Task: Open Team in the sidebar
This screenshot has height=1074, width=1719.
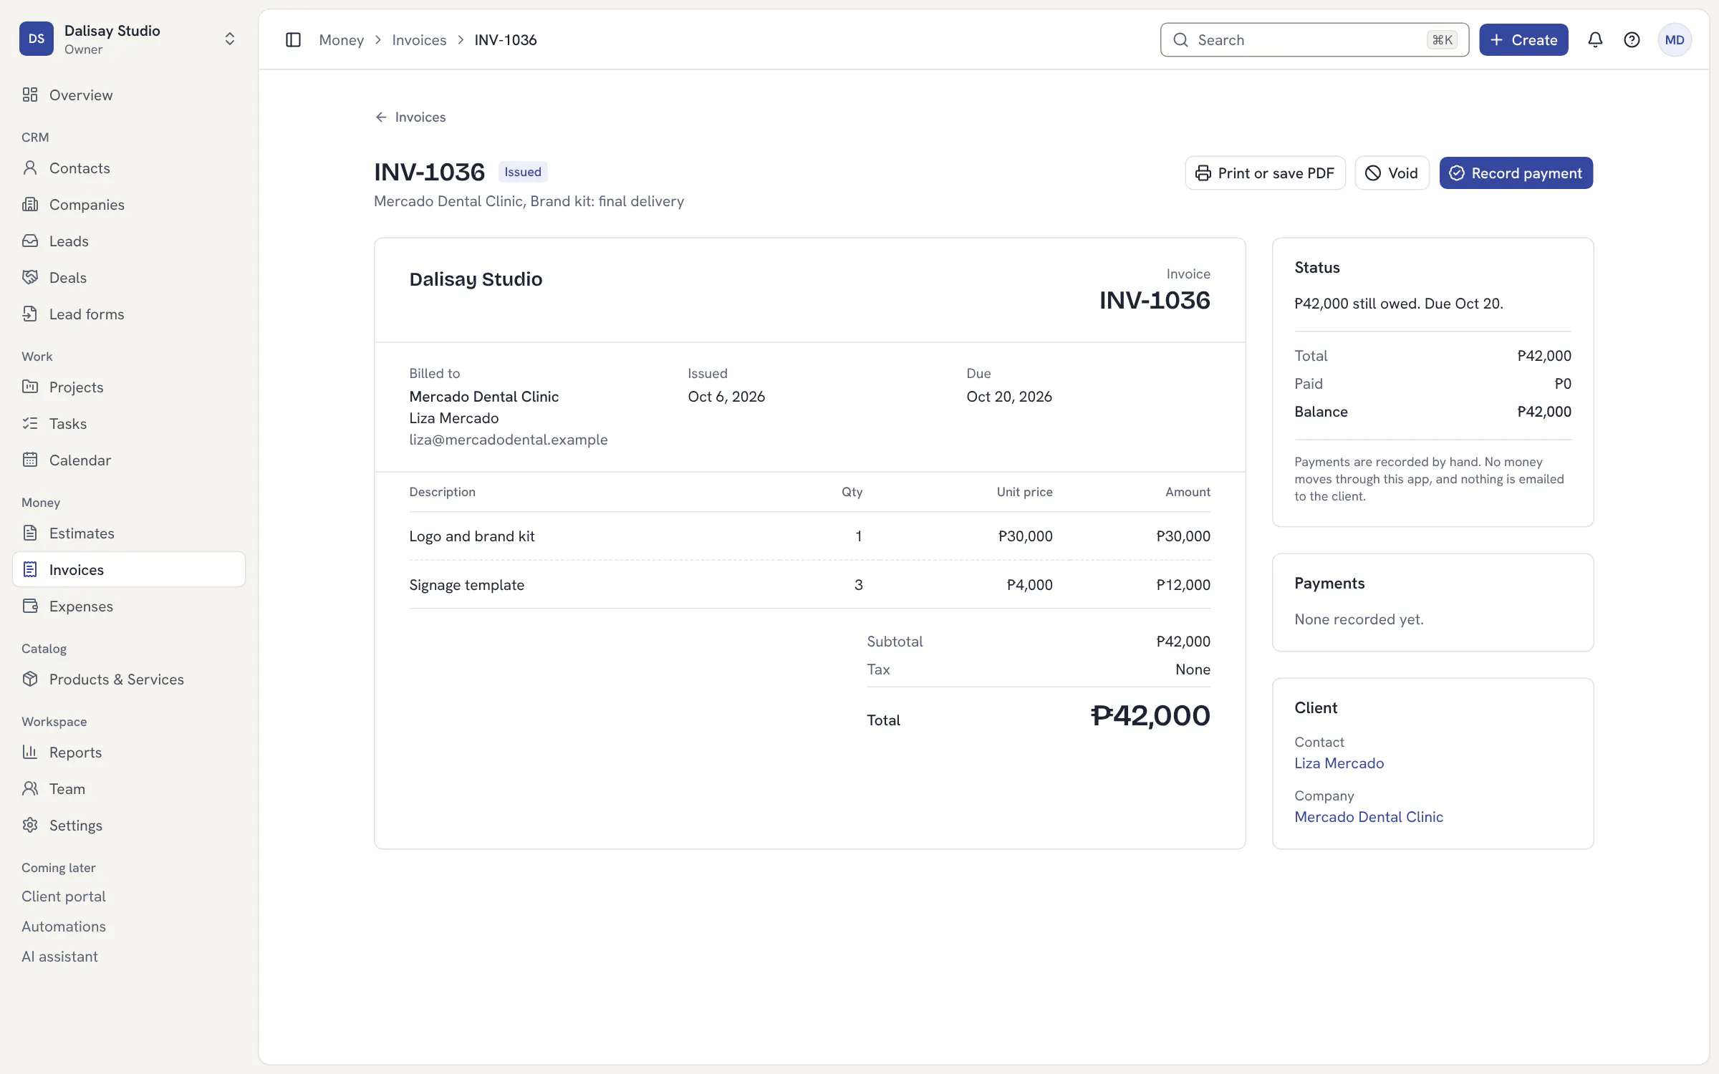Action: pos(129,789)
